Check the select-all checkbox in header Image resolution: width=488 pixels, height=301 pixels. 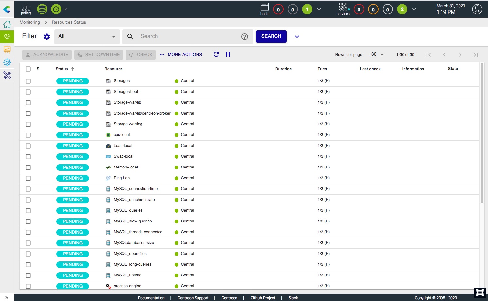click(x=28, y=69)
